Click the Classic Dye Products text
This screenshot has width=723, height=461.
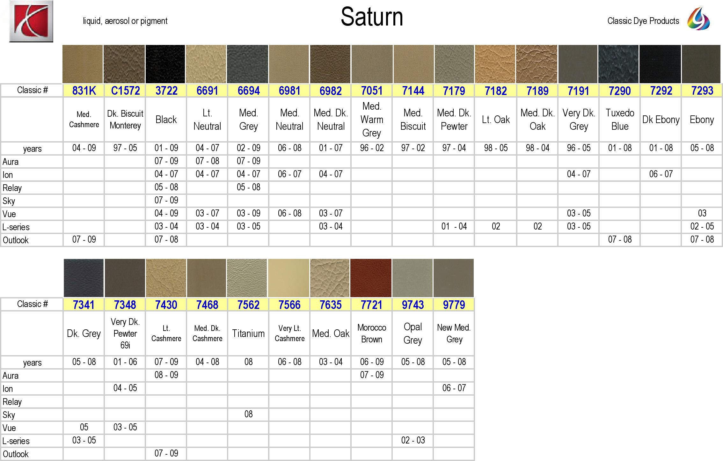(x=643, y=21)
